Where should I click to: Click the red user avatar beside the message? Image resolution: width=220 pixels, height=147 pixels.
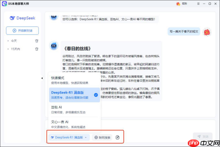207,32
